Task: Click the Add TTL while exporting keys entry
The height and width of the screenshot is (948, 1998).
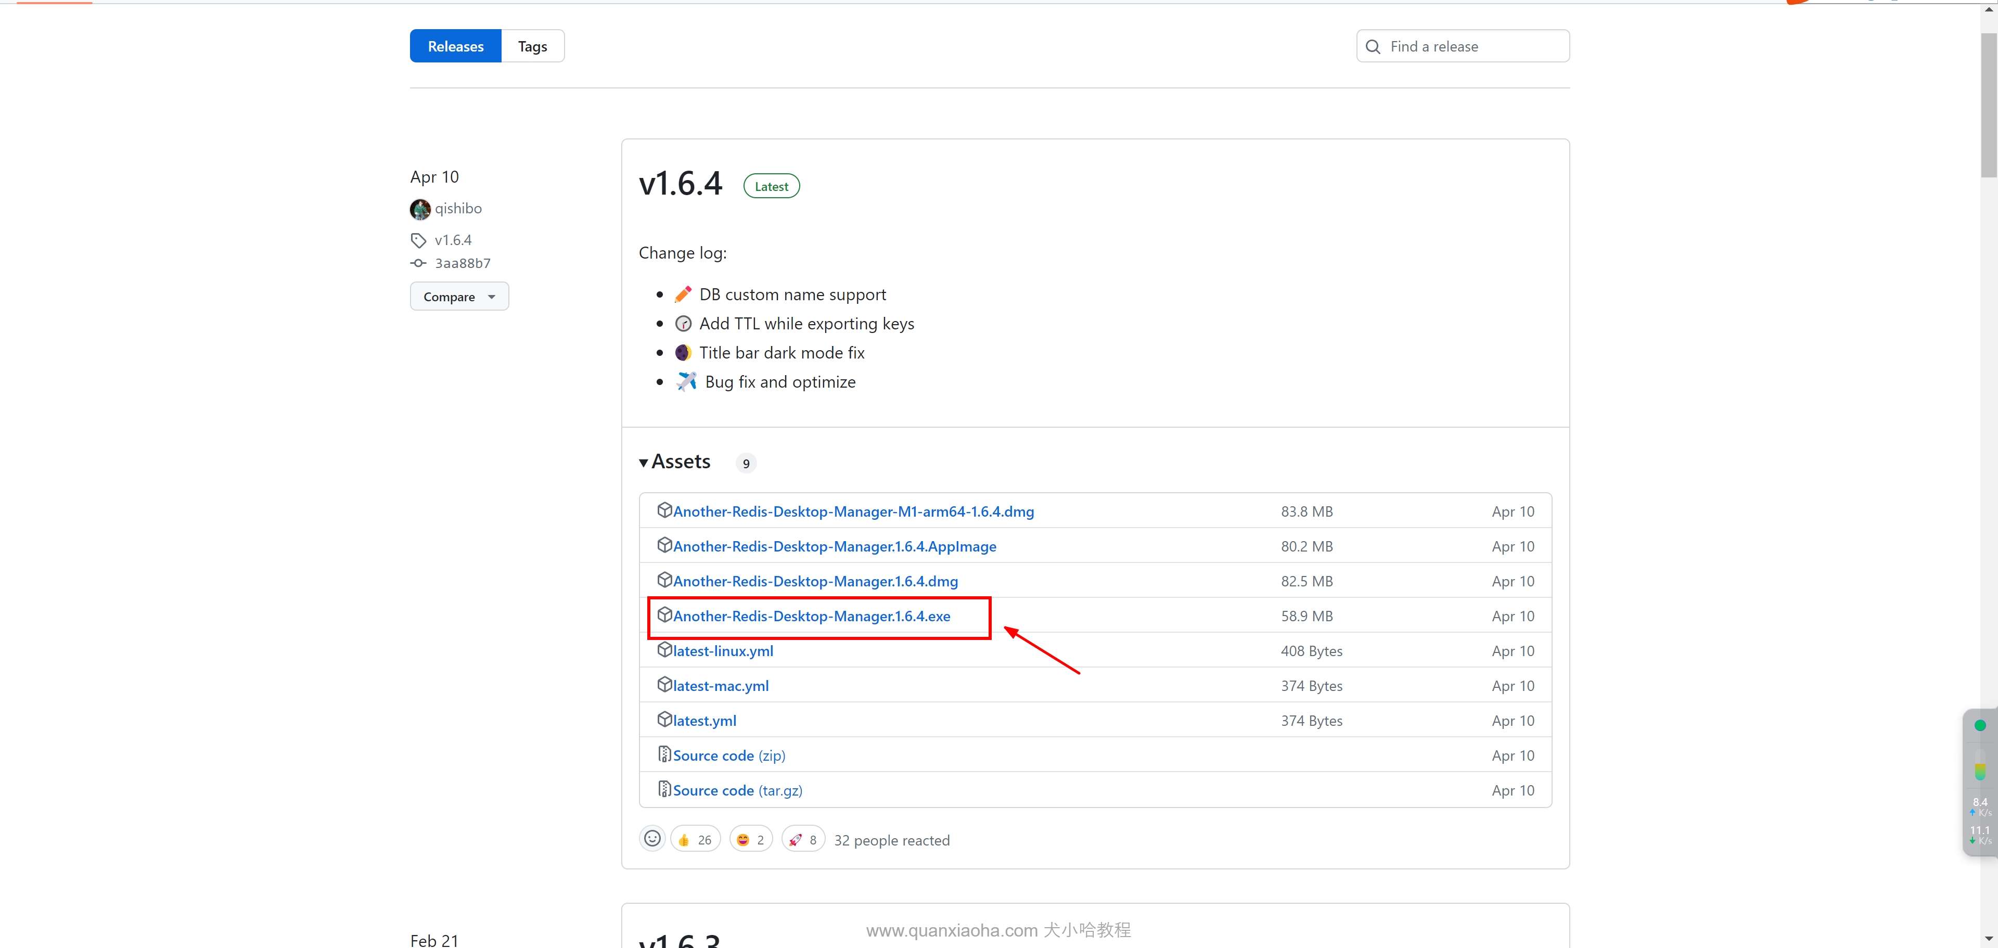Action: coord(806,324)
